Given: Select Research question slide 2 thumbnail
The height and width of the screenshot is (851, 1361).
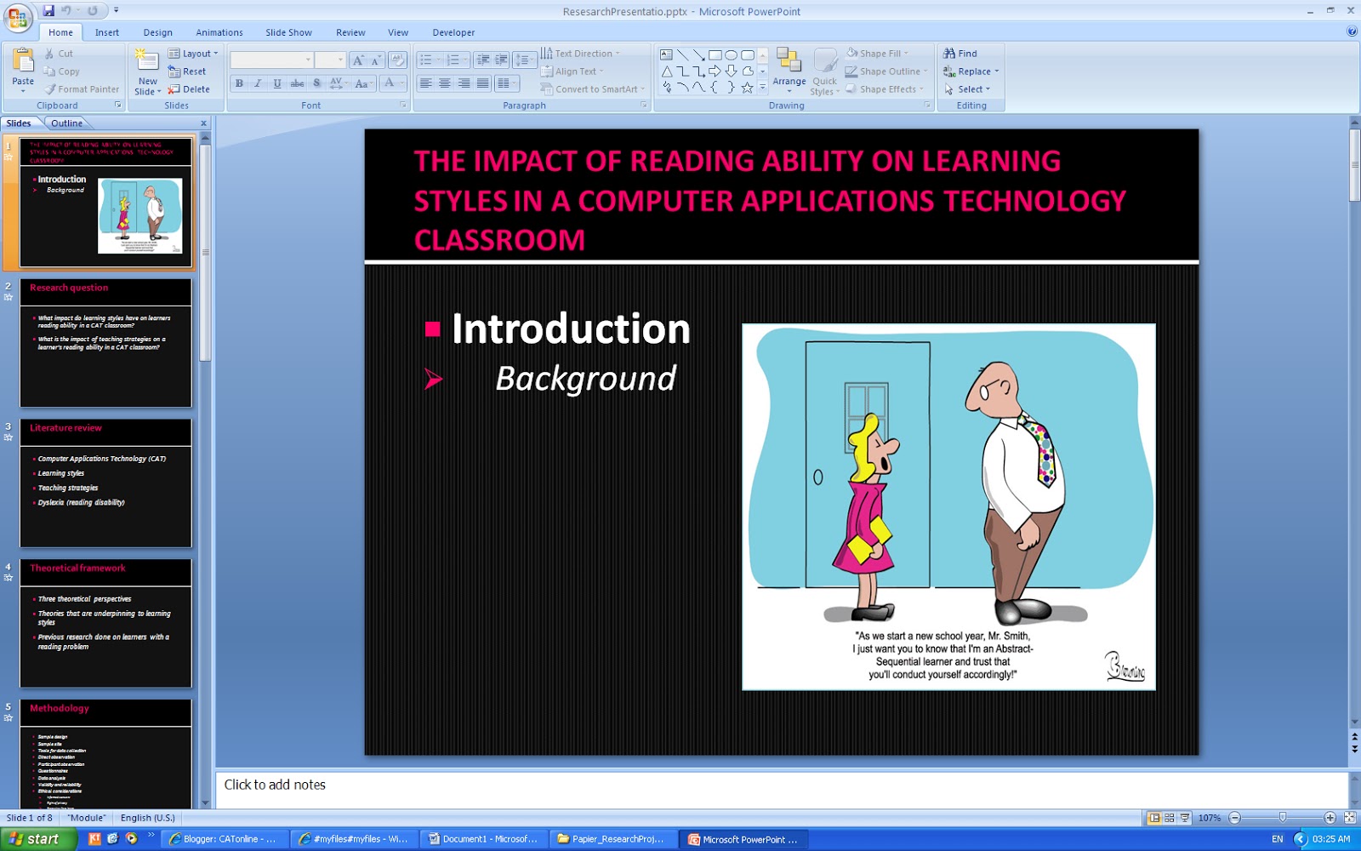Looking at the screenshot, I should point(105,343).
